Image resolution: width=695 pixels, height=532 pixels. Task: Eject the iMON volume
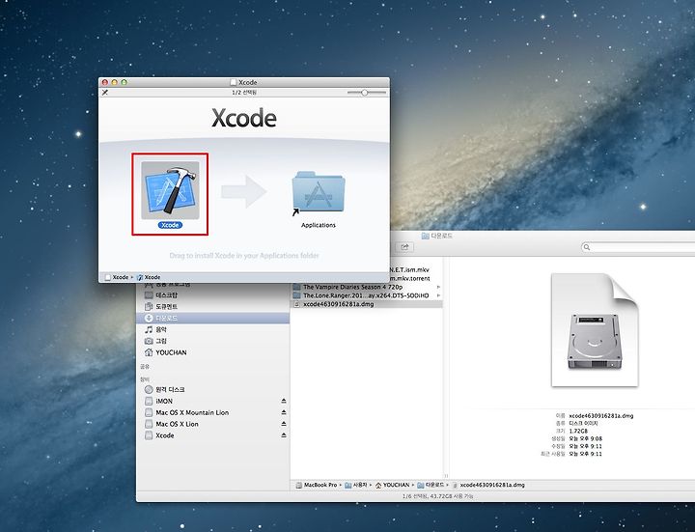284,401
